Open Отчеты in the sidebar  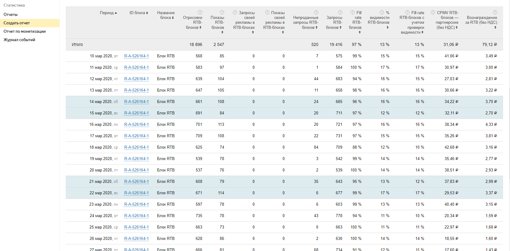coord(10,14)
